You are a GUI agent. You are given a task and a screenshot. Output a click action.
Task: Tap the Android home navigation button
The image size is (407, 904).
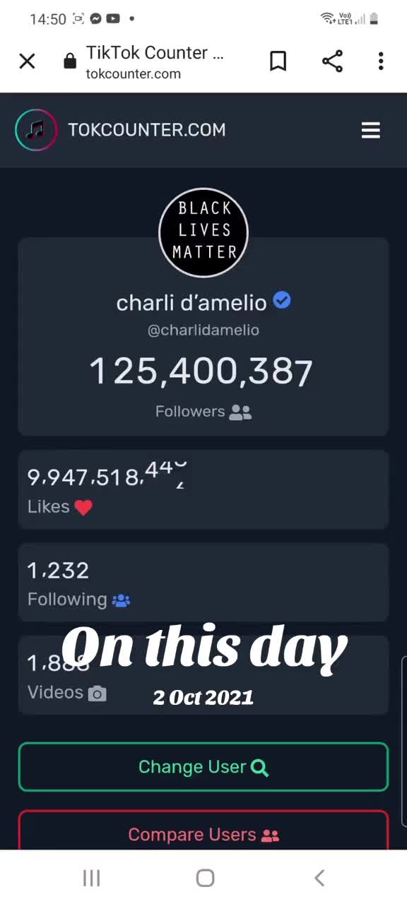click(205, 878)
